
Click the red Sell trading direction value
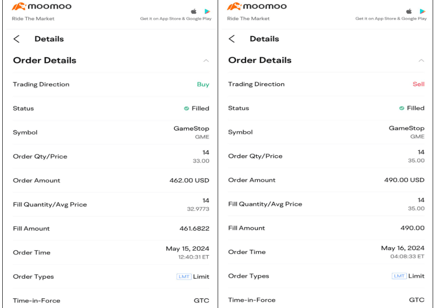[x=419, y=84]
